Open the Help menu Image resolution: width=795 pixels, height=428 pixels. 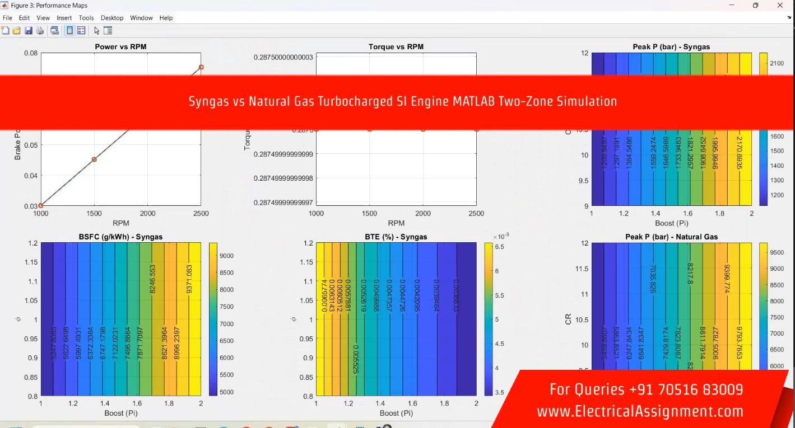point(166,18)
